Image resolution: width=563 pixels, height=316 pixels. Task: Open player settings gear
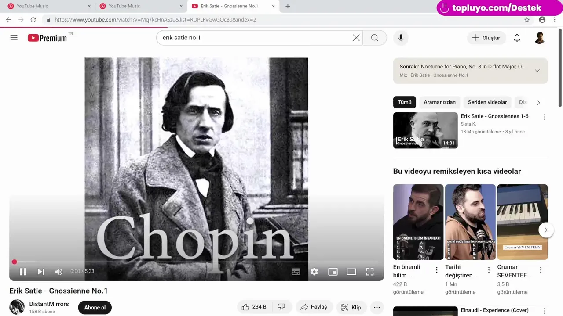click(x=314, y=272)
